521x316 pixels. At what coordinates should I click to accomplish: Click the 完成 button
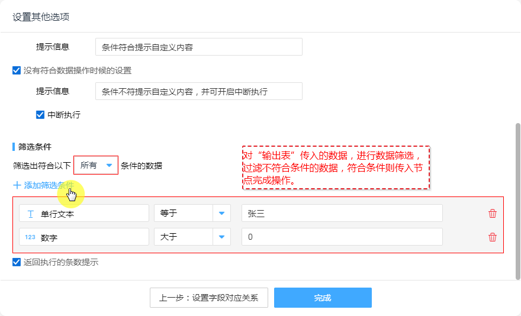pyautogui.click(x=323, y=298)
